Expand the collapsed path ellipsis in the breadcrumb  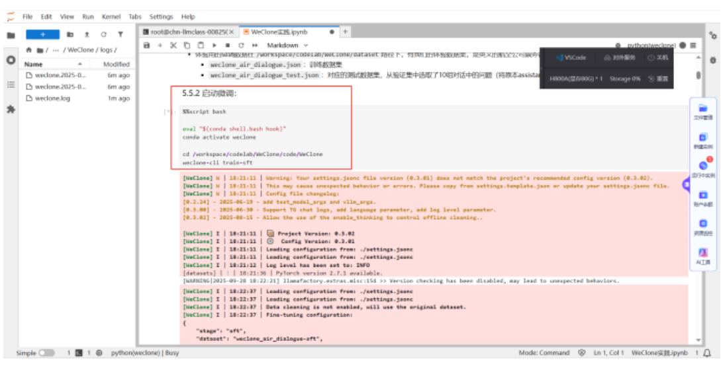coord(56,50)
